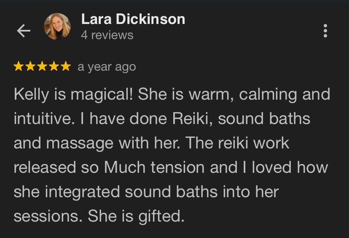Screen dimensions: 349x238
Task: Click the fifth yellow rating star
Action: click(66, 66)
